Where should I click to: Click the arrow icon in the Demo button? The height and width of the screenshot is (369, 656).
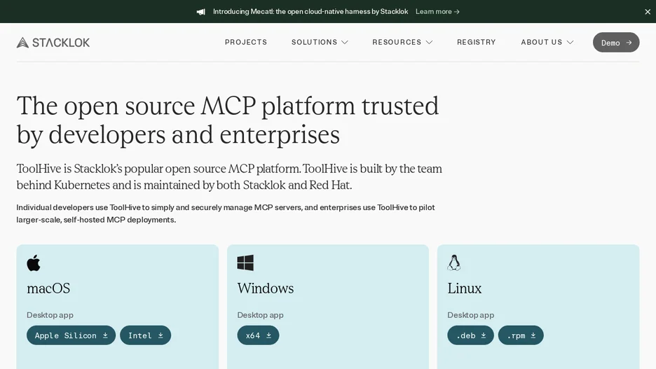click(x=629, y=43)
